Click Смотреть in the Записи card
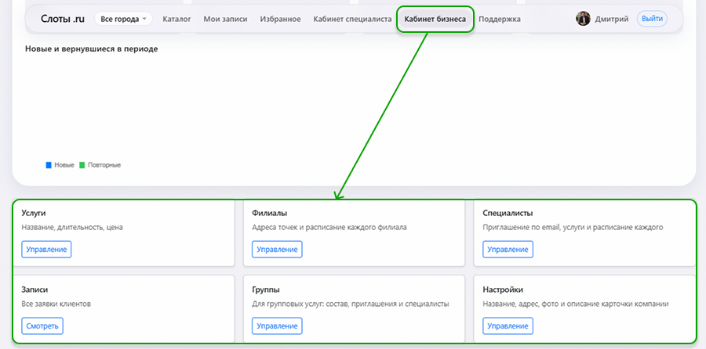The height and width of the screenshot is (349, 706). [42, 326]
